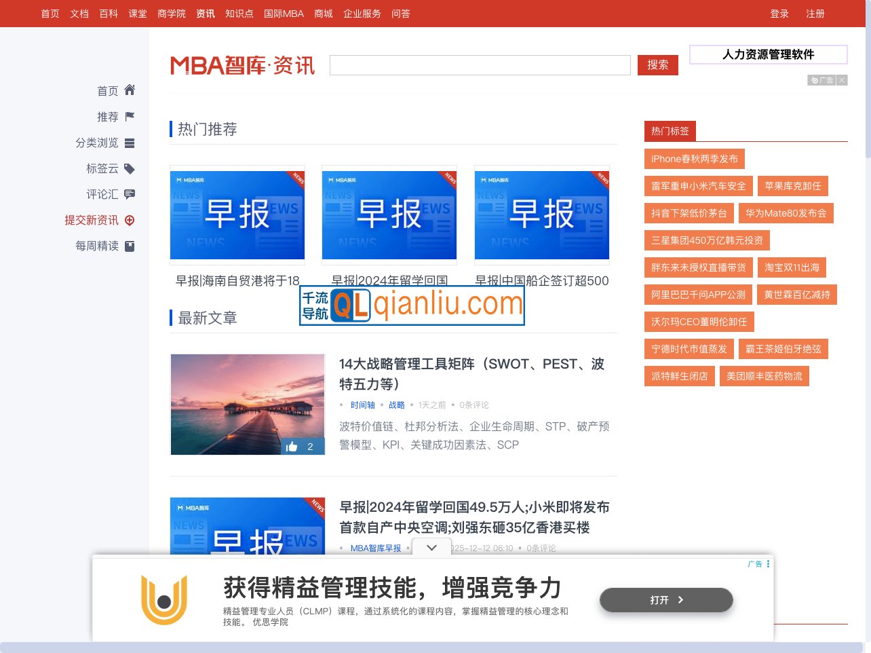Screen dimensions: 871x653
Task: Collapse the bottom ad using the chevron arrow
Action: [431, 547]
